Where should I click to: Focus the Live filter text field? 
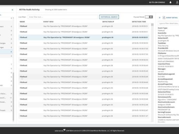(63, 17)
